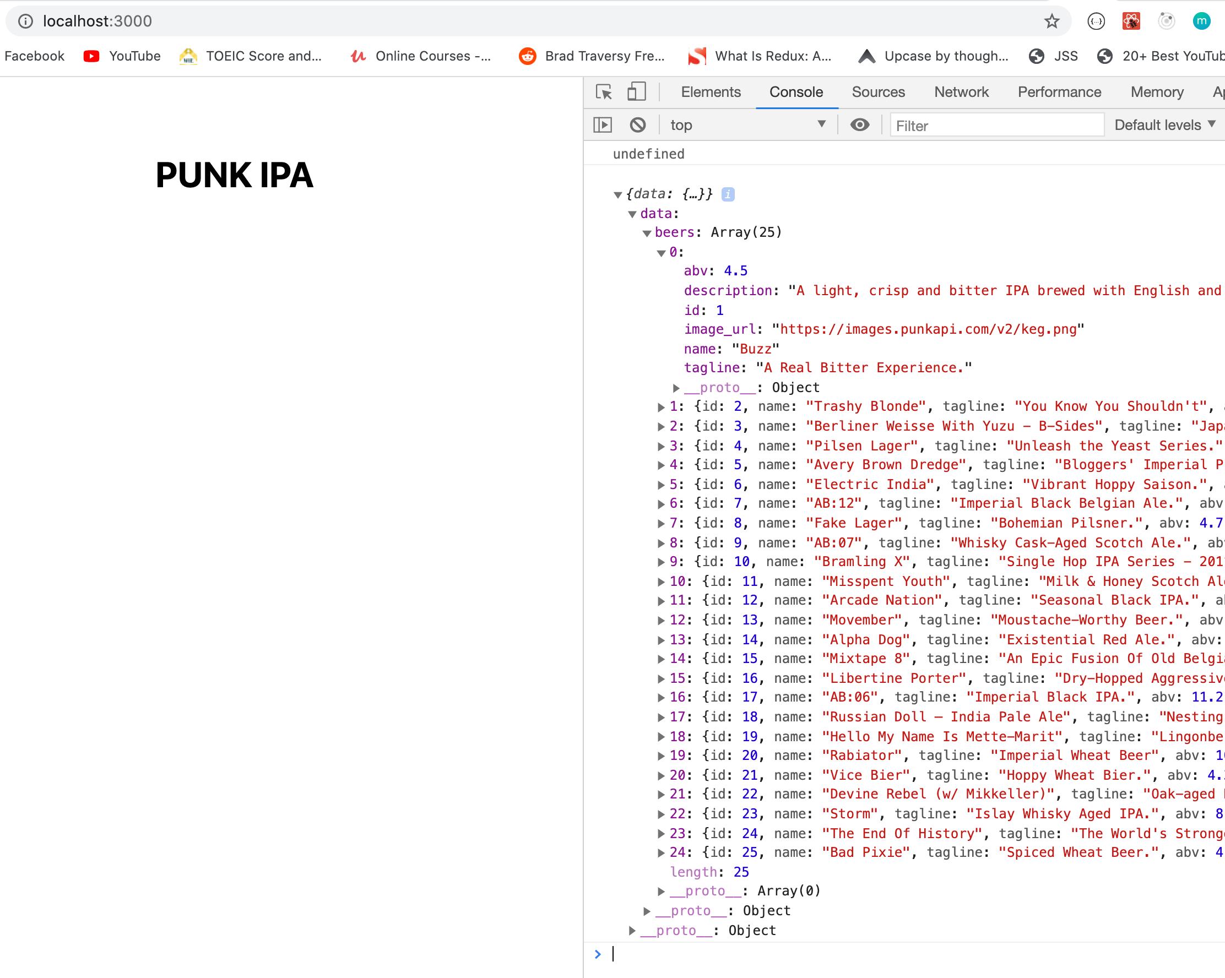Expand the Trashy Blonde beer object
Screen dimensions: 1225x978
click(661, 406)
